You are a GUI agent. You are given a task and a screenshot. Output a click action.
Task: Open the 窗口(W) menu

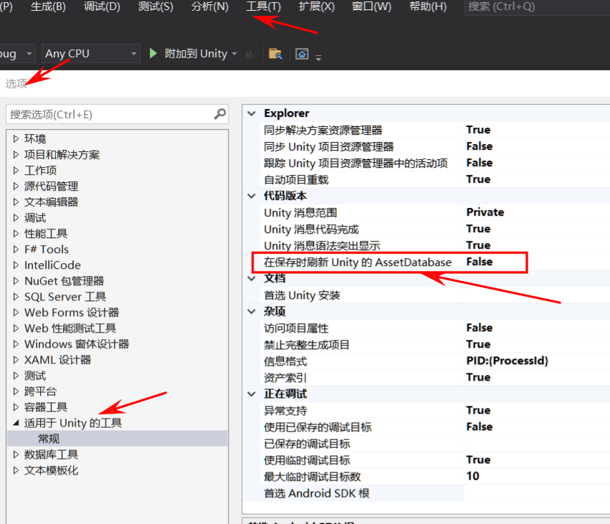371,6
